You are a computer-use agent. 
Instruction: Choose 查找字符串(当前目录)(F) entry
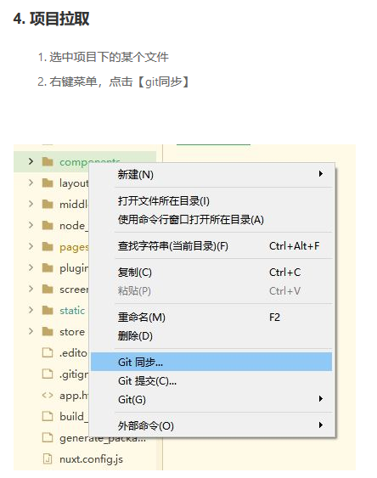211,245
